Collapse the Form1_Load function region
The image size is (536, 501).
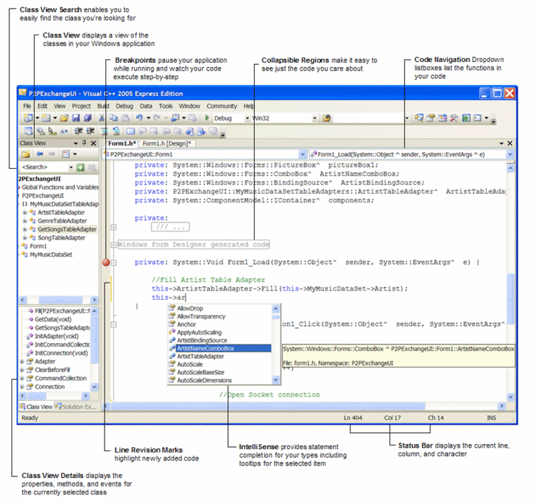coord(113,263)
